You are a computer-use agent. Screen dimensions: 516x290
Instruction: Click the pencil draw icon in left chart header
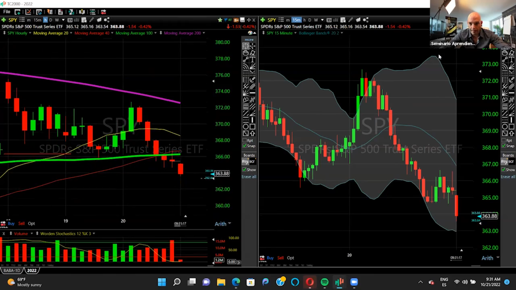92,20
